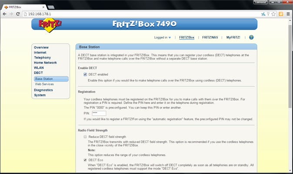Open the Chrome hamburger menu
Screen dimensions: 293x174
(x=288, y=14)
